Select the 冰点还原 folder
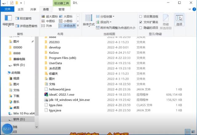 [x=55, y=68]
